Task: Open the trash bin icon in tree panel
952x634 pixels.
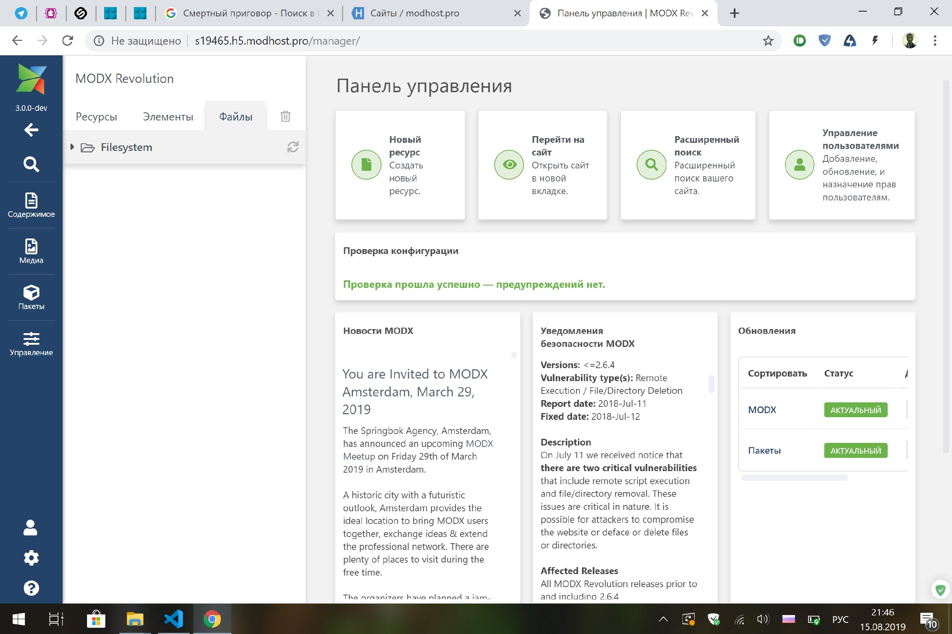Action: click(285, 116)
